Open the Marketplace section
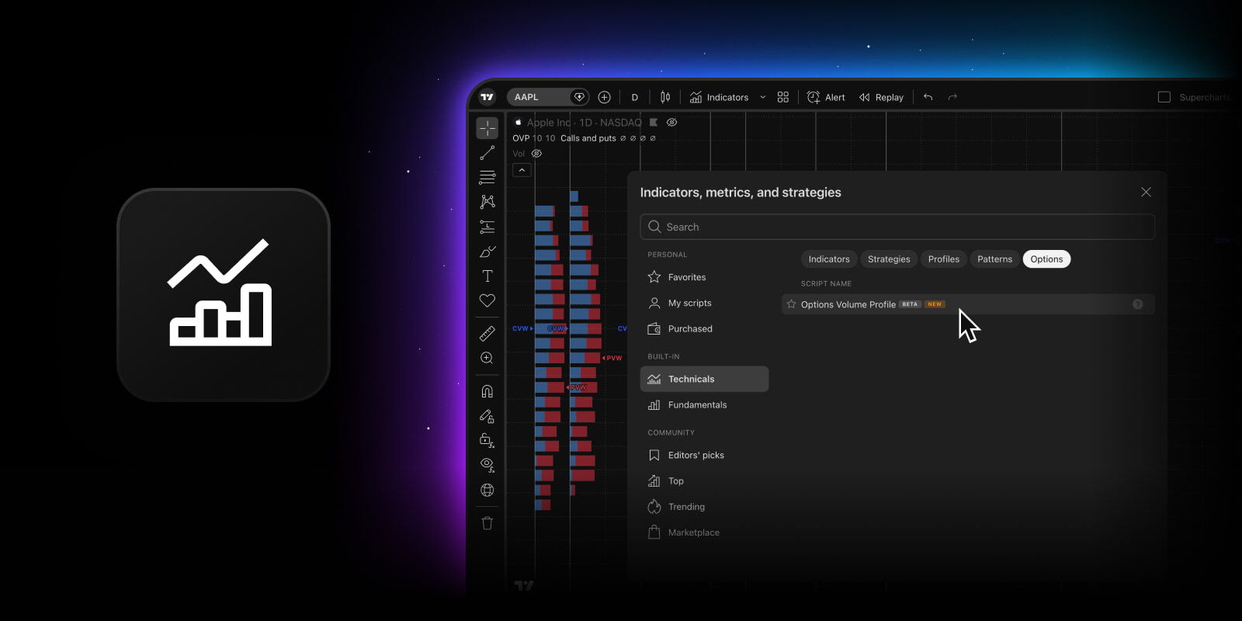 pos(704,532)
